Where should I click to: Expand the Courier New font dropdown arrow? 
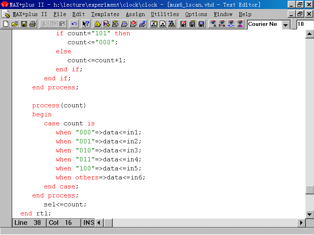click(286, 25)
